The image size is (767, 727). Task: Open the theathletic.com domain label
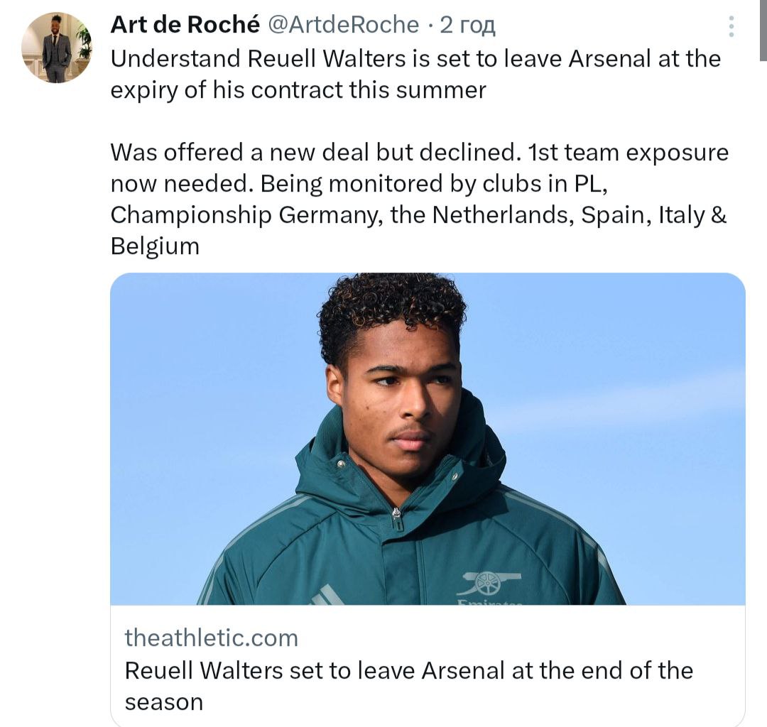(211, 638)
